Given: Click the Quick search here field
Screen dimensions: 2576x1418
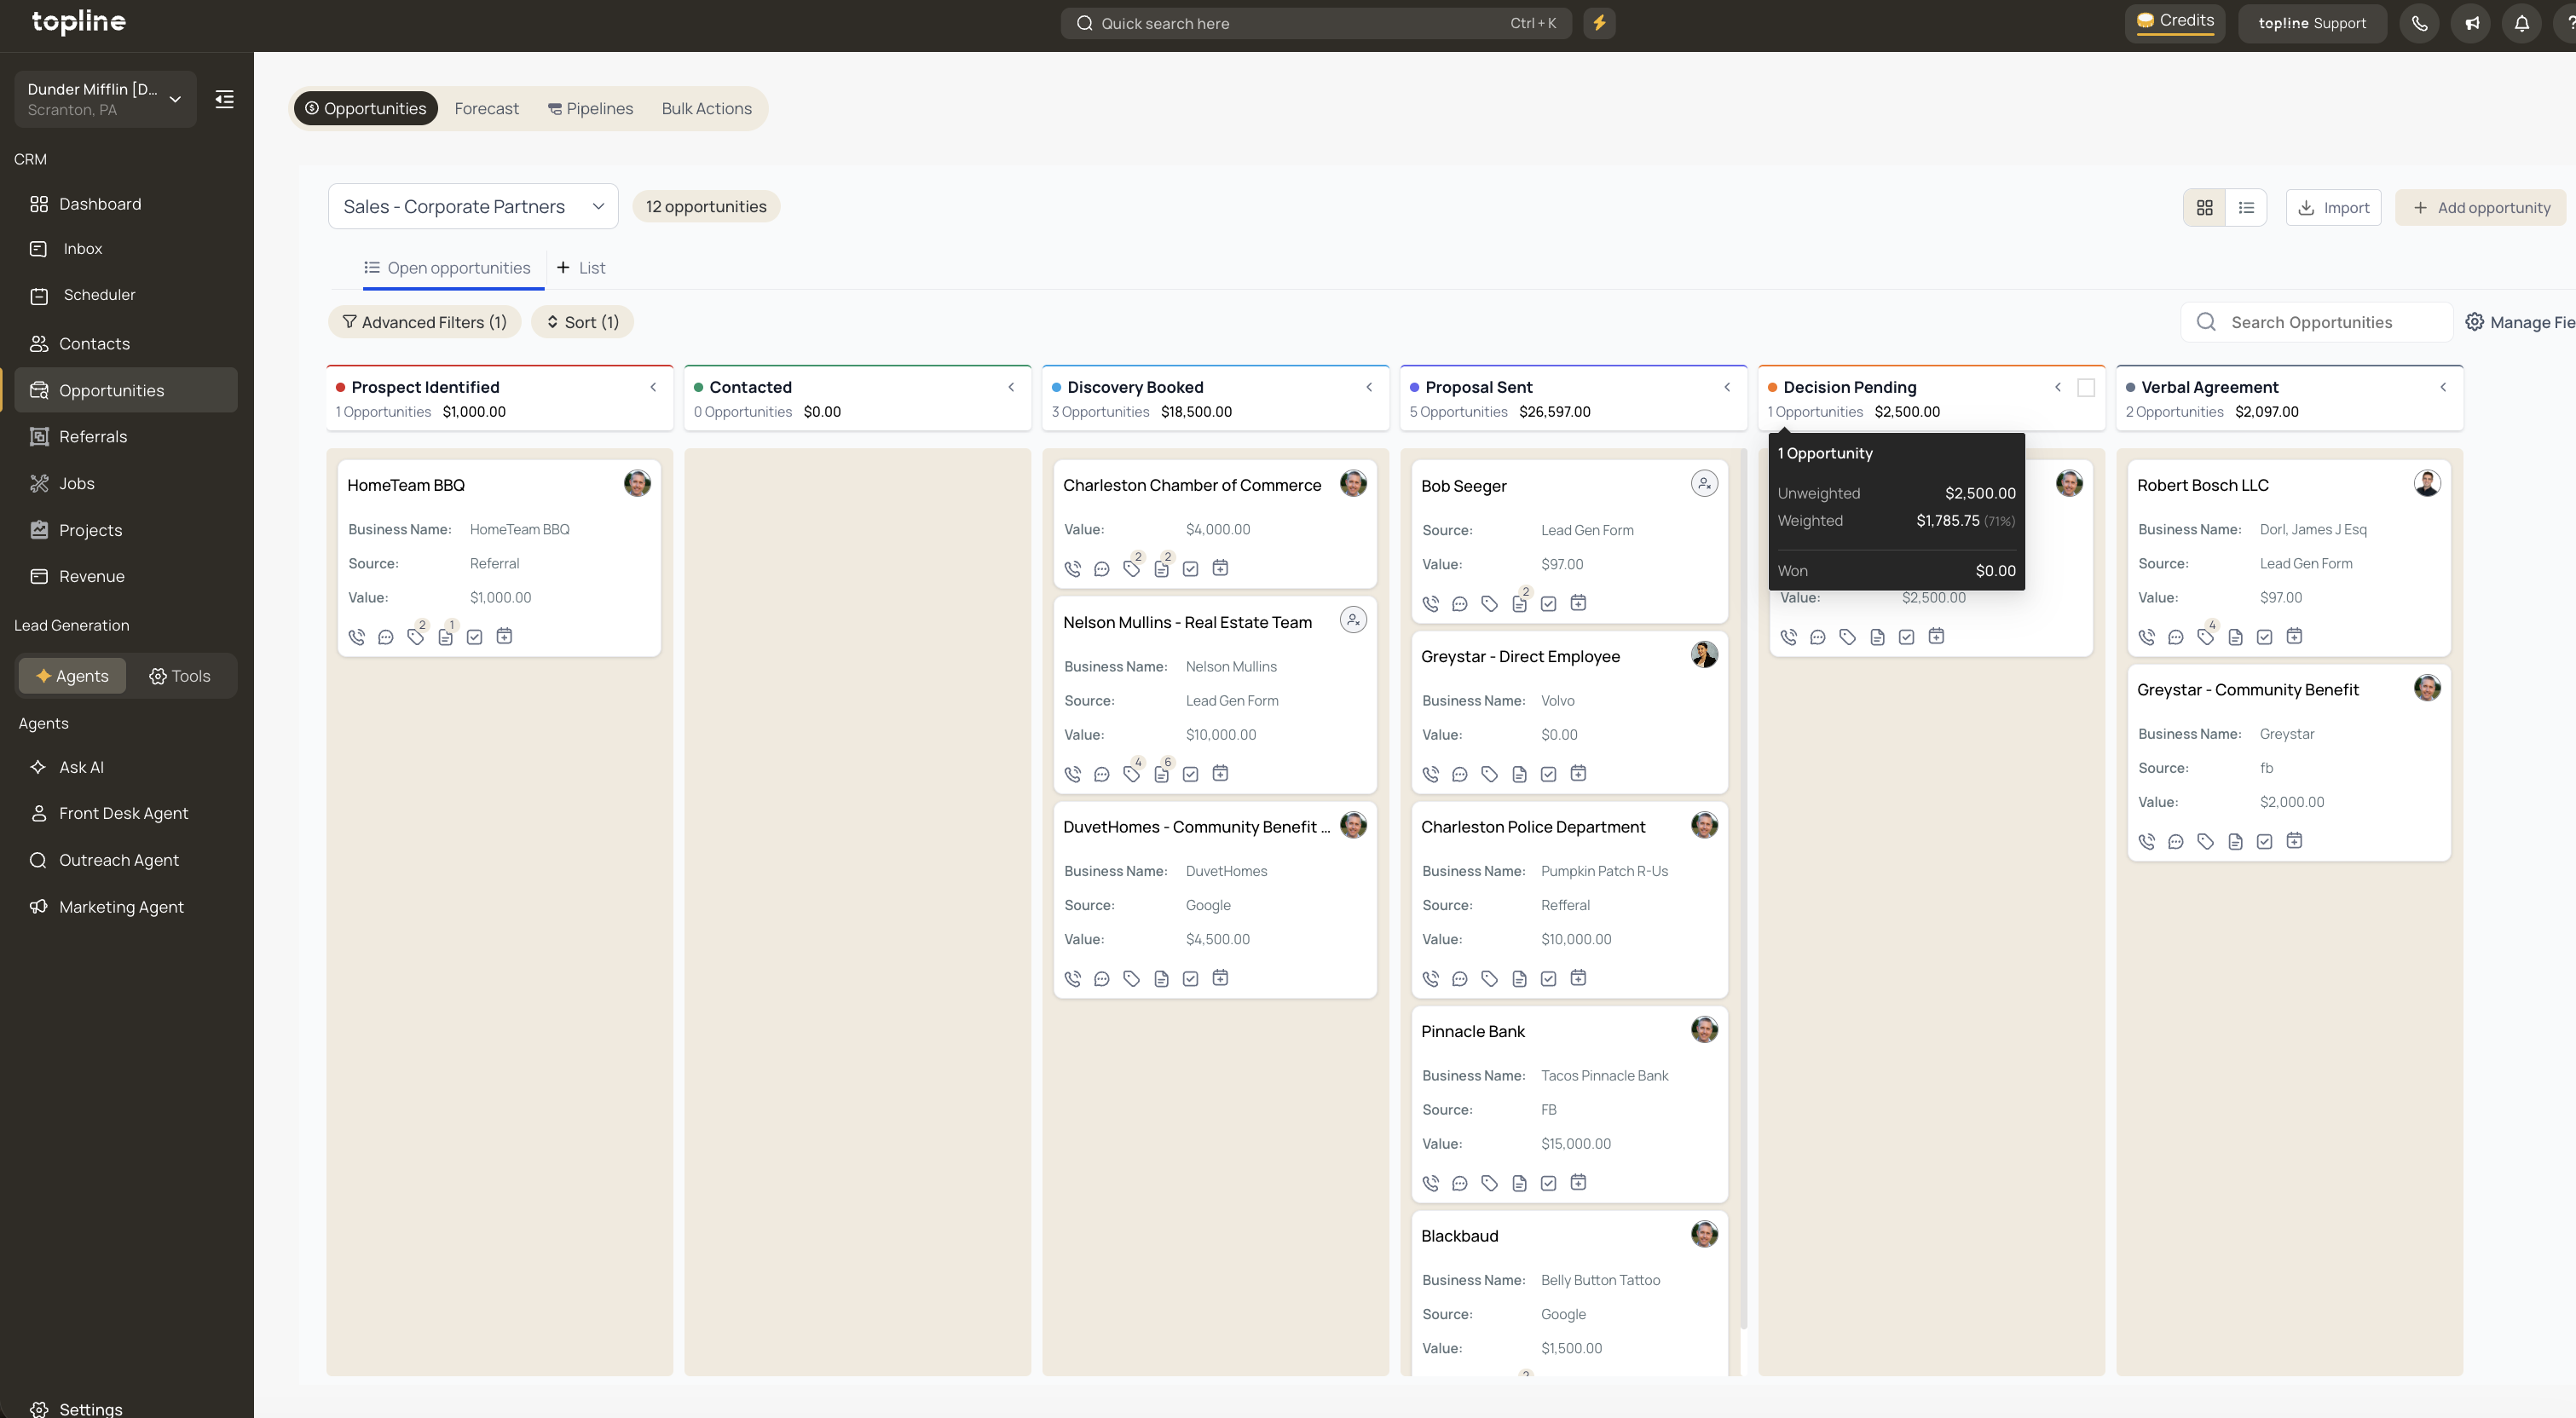Looking at the screenshot, I should tap(1316, 23).
